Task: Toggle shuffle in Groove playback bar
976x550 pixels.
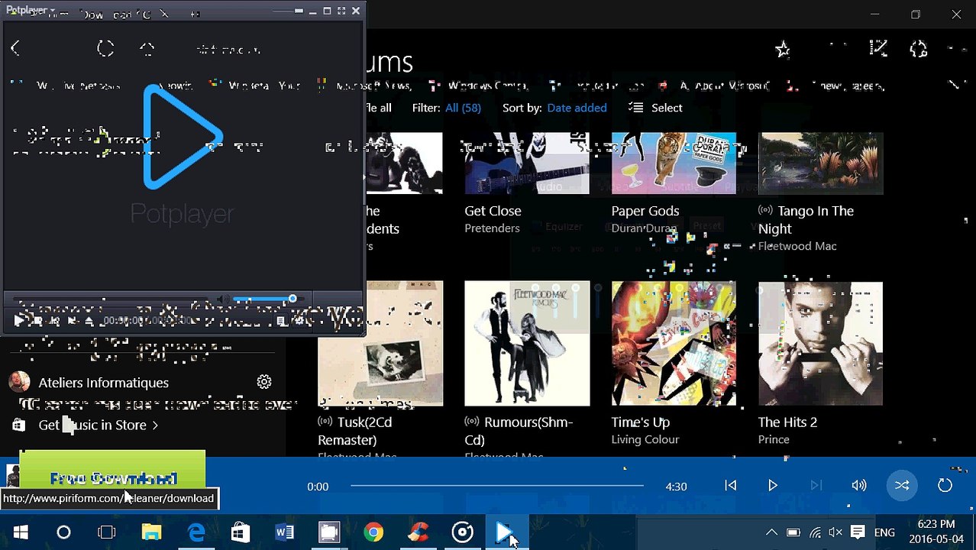Action: pyautogui.click(x=902, y=486)
